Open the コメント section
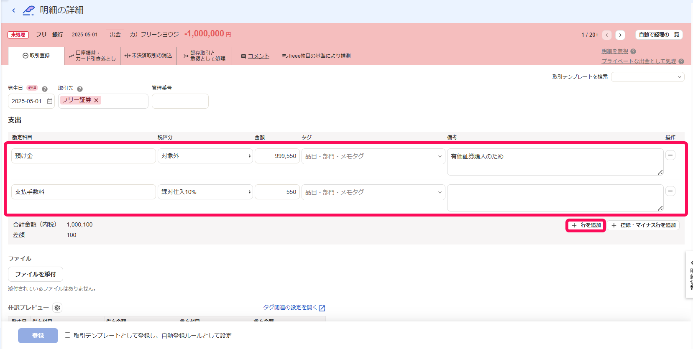Image resolution: width=693 pixels, height=349 pixels. [256, 56]
